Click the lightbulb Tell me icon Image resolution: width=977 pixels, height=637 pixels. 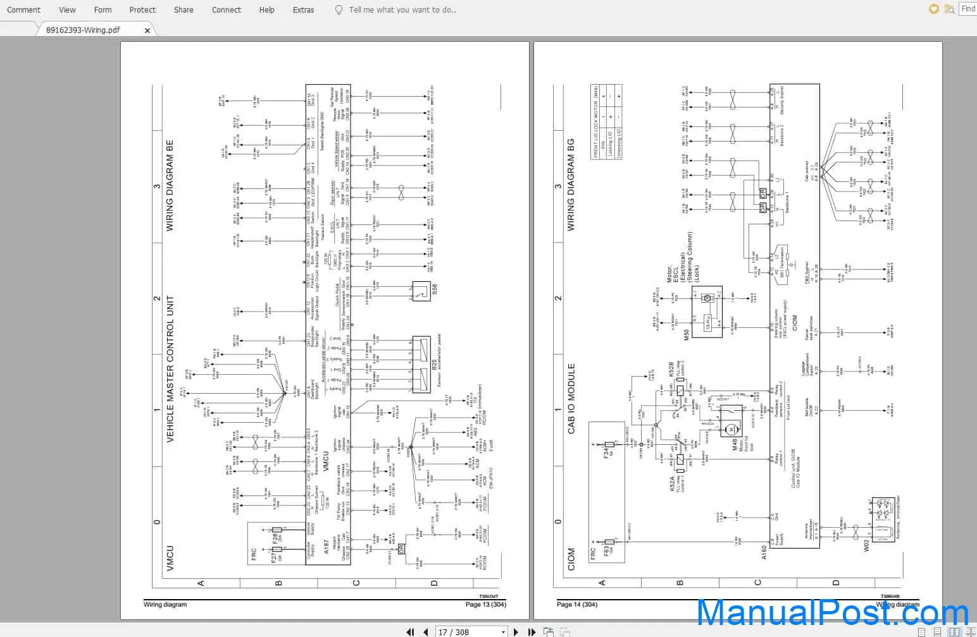(339, 9)
